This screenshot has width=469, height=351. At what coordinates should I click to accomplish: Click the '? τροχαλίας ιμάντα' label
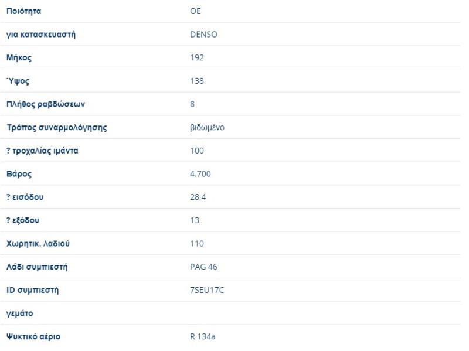click(42, 151)
